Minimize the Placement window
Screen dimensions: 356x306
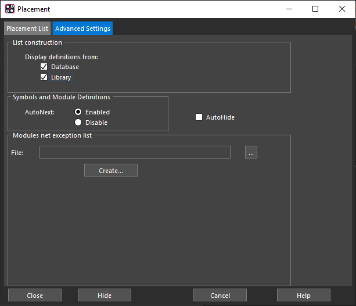click(289, 9)
